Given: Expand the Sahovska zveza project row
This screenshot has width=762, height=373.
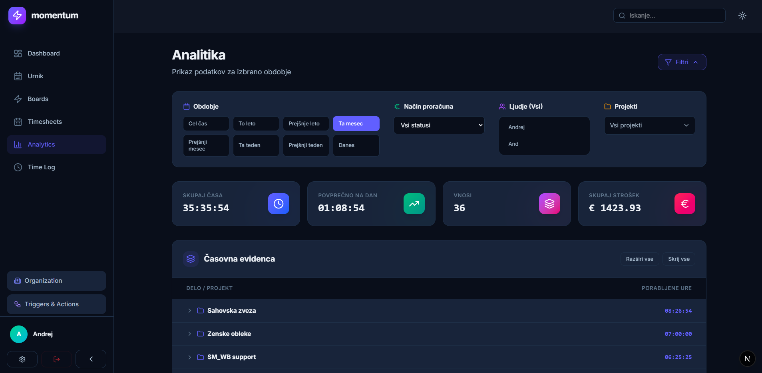Looking at the screenshot, I should (189, 311).
